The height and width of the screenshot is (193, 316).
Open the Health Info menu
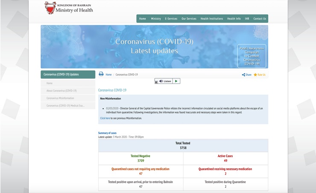234,19
